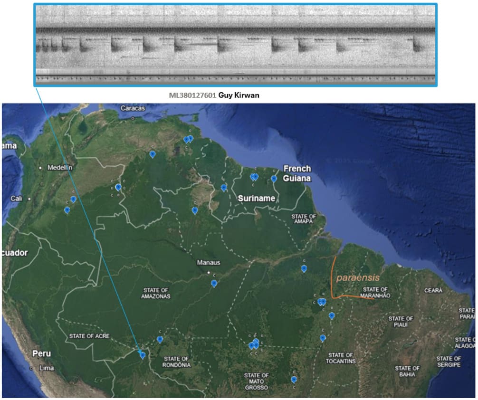Click the pin north of State of Rondônia label

point(160,339)
